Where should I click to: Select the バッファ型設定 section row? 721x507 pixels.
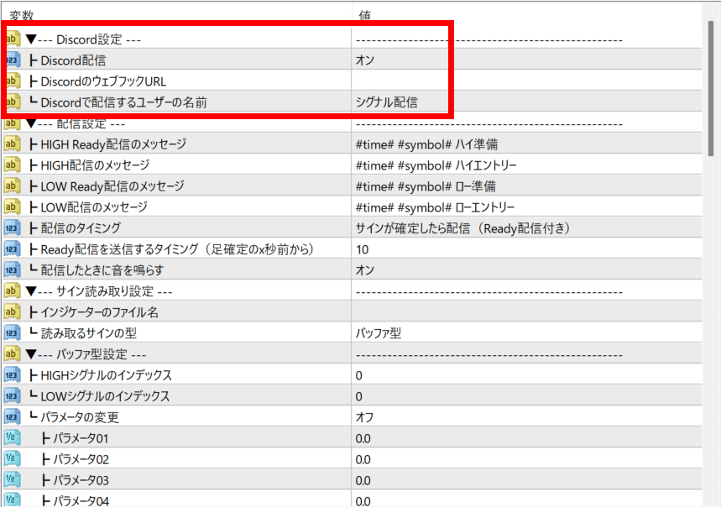pos(102,354)
